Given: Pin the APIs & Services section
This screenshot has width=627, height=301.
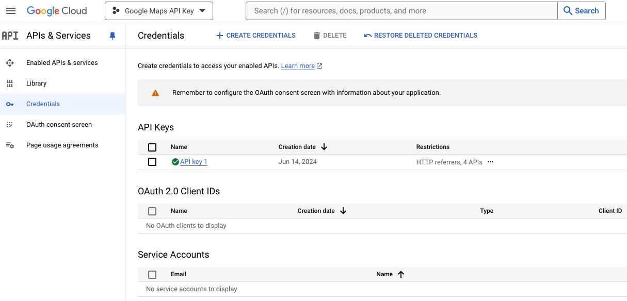Looking at the screenshot, I should [112, 36].
